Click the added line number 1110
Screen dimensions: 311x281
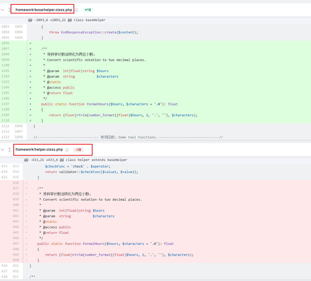[5, 121]
